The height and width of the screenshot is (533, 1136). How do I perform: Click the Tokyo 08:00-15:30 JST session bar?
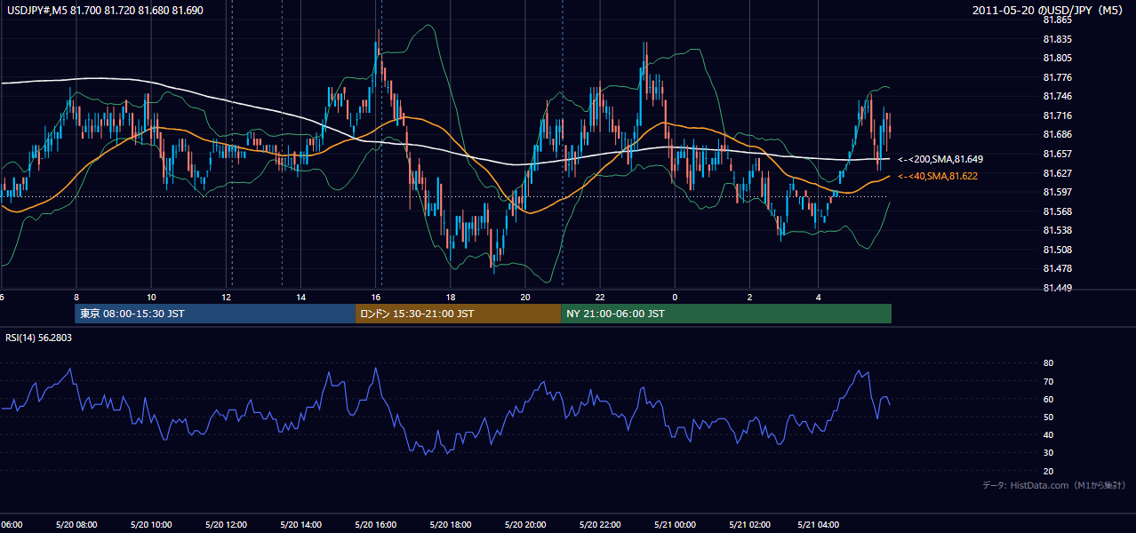215,314
